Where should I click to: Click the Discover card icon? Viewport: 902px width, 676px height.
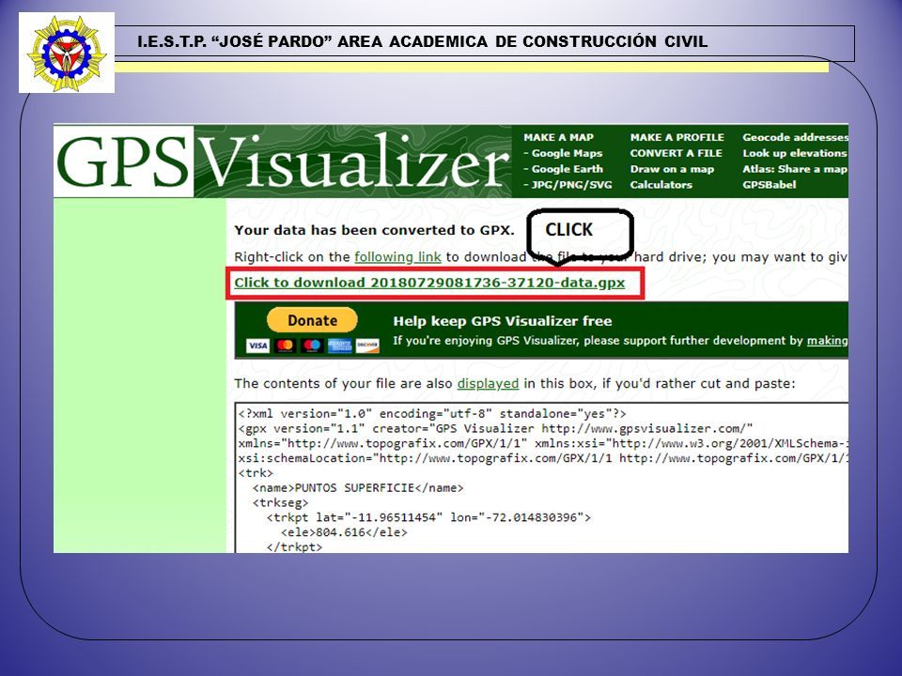(367, 346)
